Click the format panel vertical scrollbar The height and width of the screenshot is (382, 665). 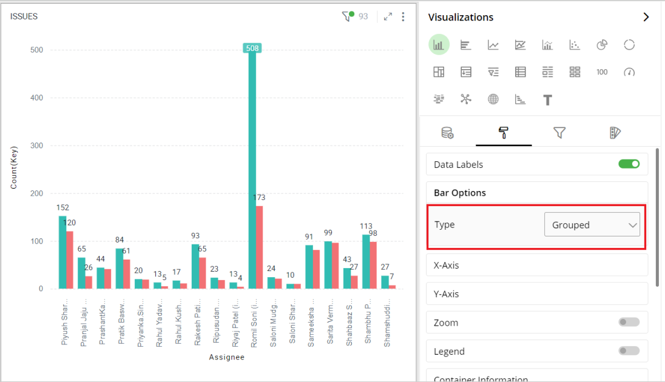point(657,217)
